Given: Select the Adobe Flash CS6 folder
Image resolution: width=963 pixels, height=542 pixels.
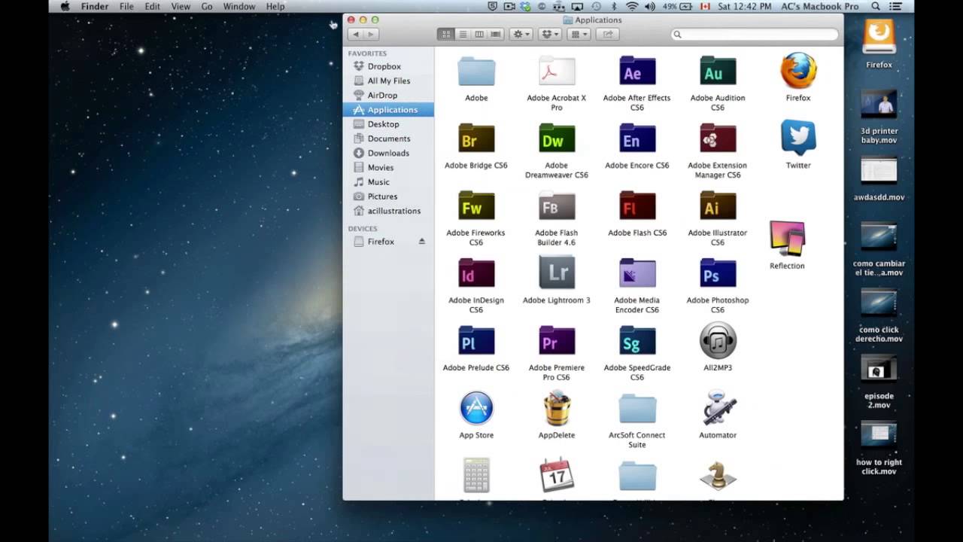Looking at the screenshot, I should [x=637, y=206].
